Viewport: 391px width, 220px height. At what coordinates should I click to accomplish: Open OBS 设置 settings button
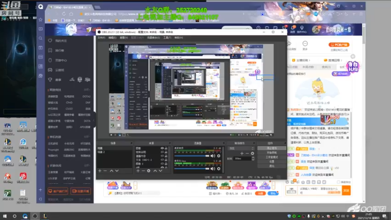pos(272,162)
